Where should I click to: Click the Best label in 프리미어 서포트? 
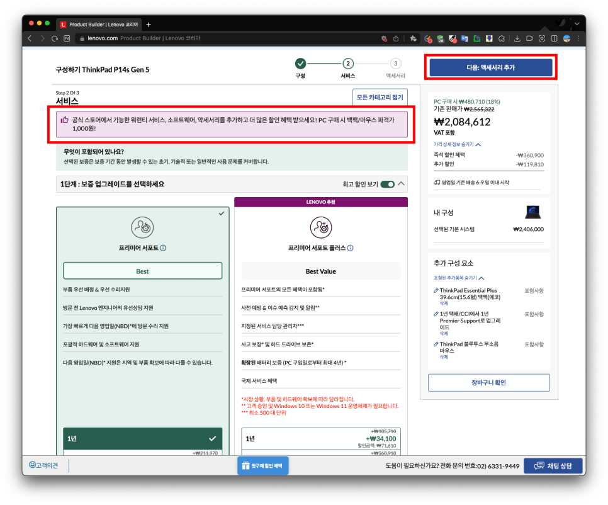pyautogui.click(x=143, y=271)
